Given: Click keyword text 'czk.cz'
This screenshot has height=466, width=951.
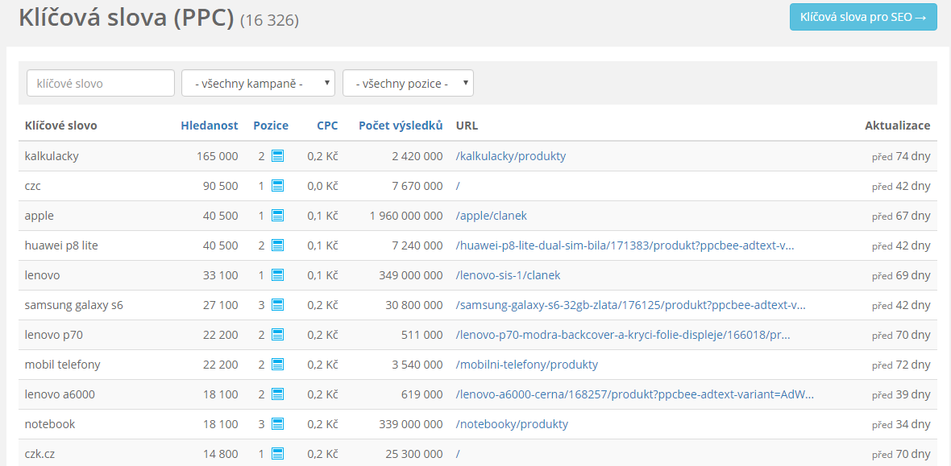Looking at the screenshot, I should coord(39,454).
